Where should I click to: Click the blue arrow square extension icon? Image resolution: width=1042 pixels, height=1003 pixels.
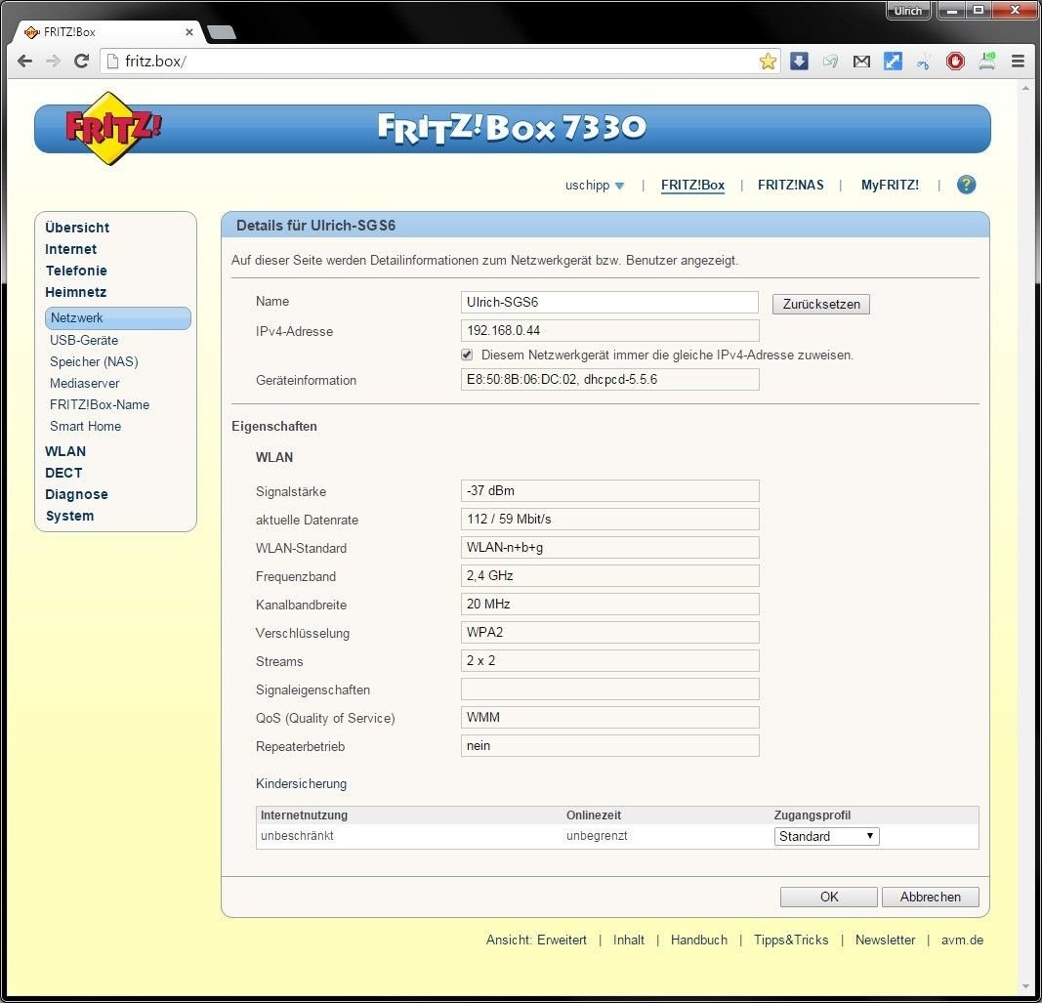click(x=894, y=62)
